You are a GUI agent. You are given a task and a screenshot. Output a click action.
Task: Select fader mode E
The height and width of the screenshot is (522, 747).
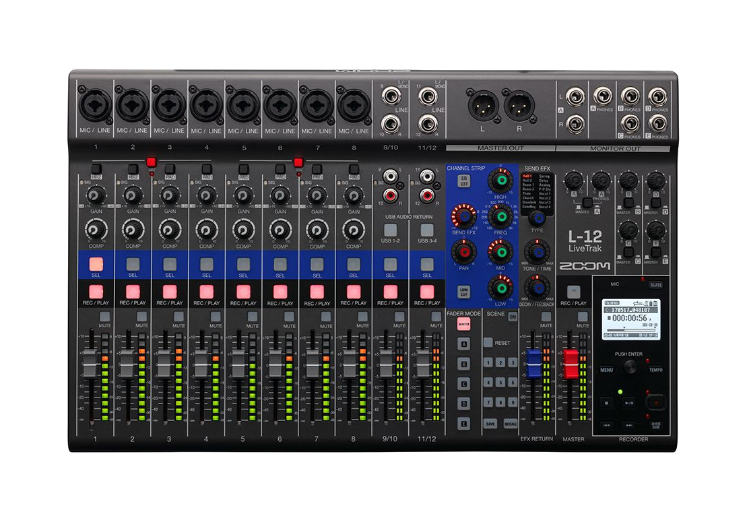[463, 424]
